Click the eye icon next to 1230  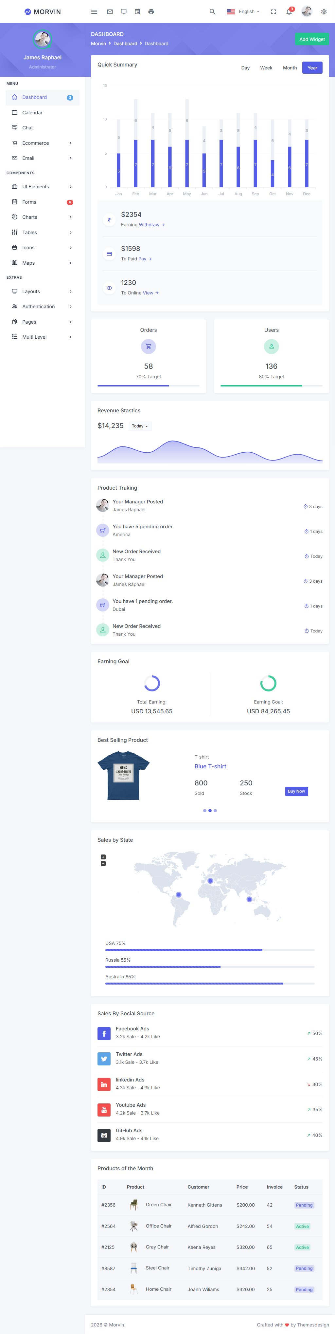(109, 288)
